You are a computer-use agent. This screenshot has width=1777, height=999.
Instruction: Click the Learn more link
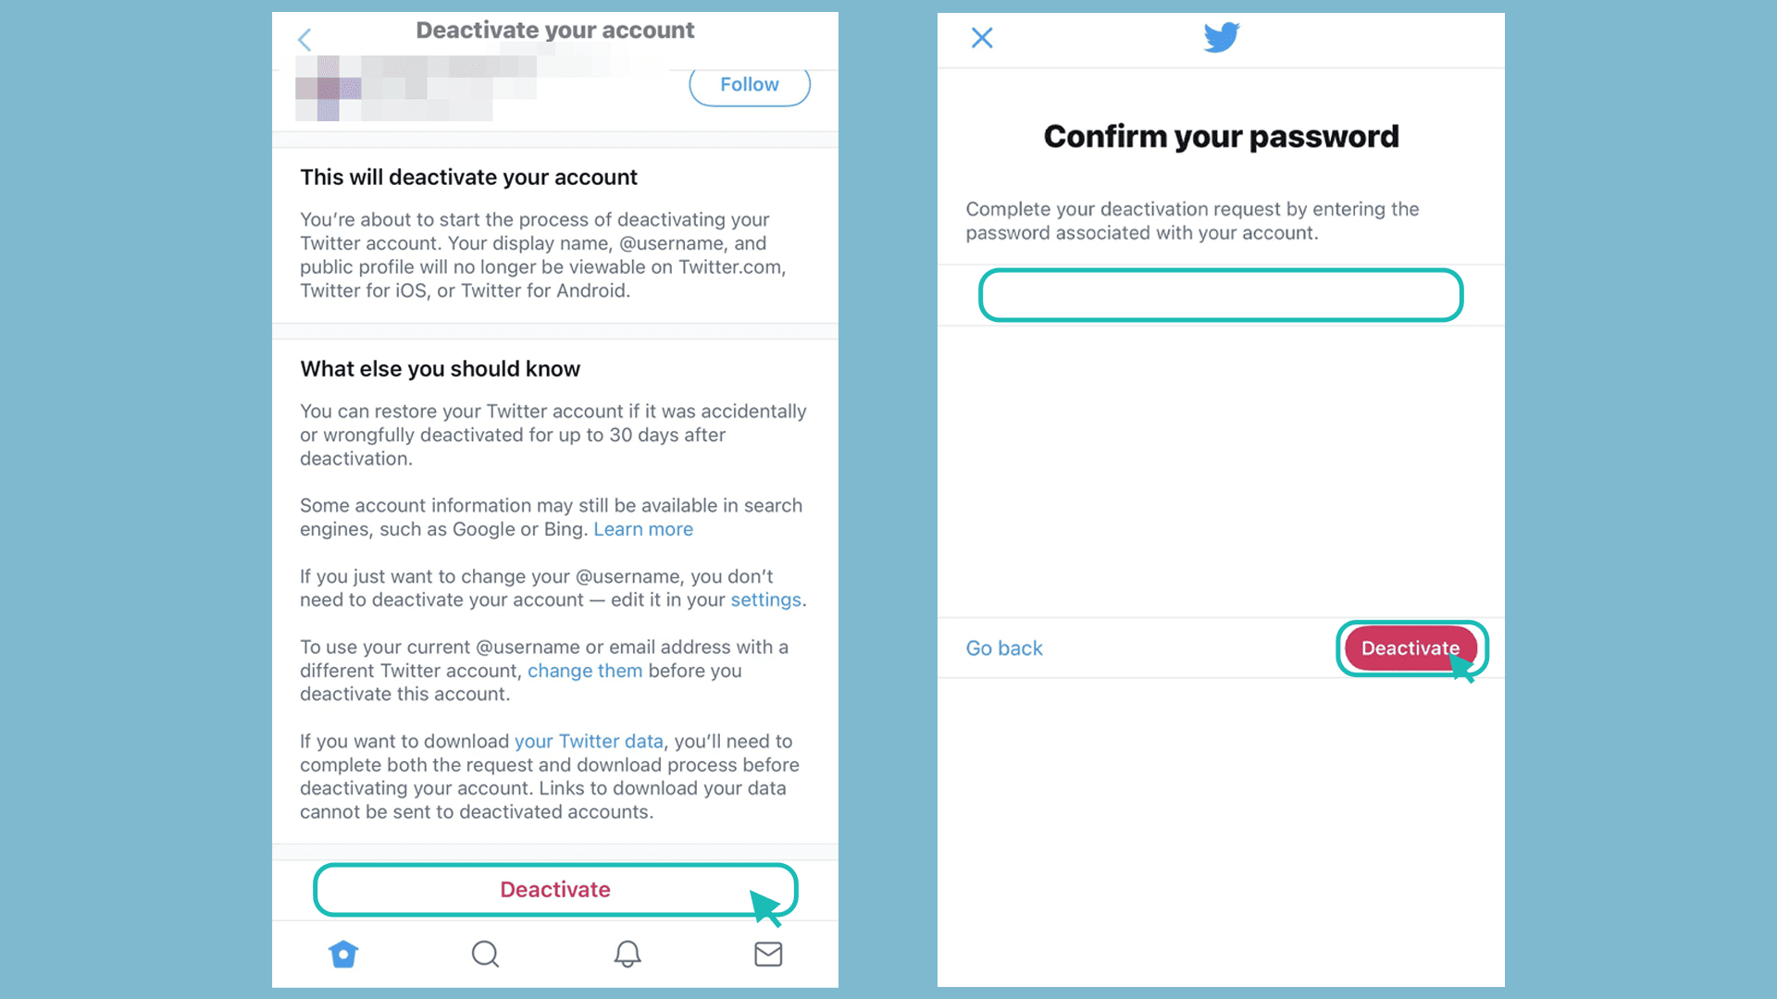click(x=642, y=528)
